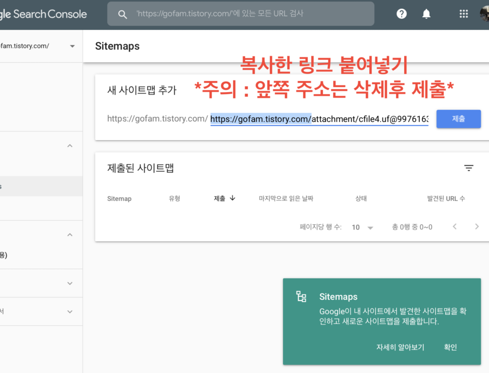Viewport: 489px width, 373px height.
Task: Open the help question mark icon
Action: [x=402, y=14]
